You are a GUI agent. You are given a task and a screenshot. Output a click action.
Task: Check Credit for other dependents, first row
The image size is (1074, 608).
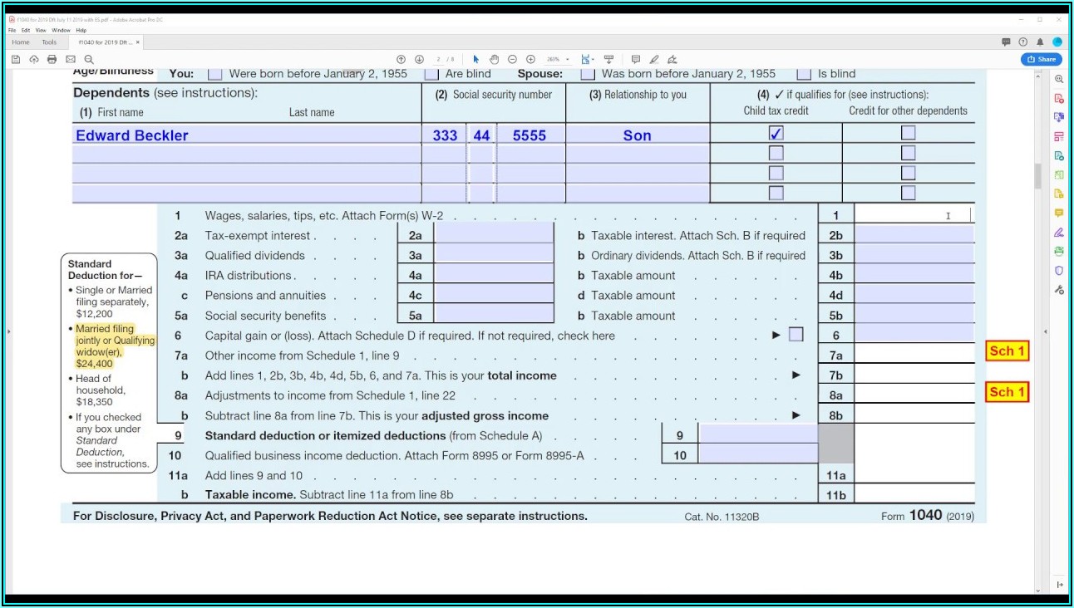tap(908, 133)
